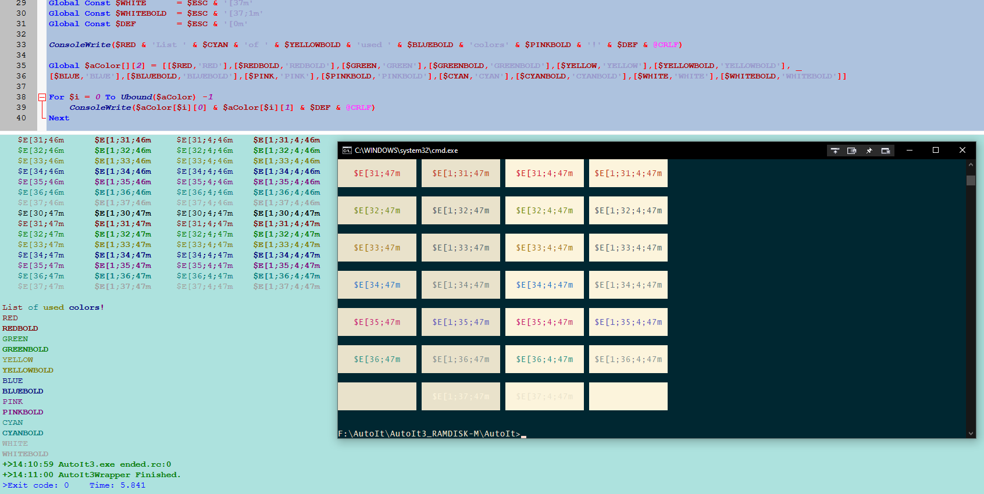The width and height of the screenshot is (984, 494).
Task: Click the console scrollbar thumb
Action: pyautogui.click(x=971, y=180)
